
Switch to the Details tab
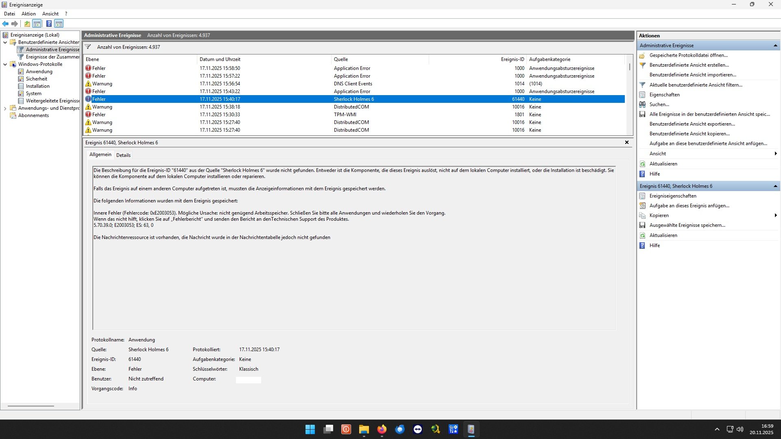point(123,155)
